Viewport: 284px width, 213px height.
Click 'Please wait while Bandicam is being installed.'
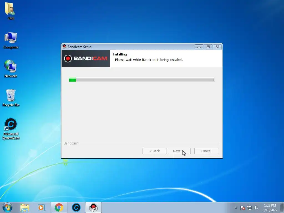click(149, 60)
